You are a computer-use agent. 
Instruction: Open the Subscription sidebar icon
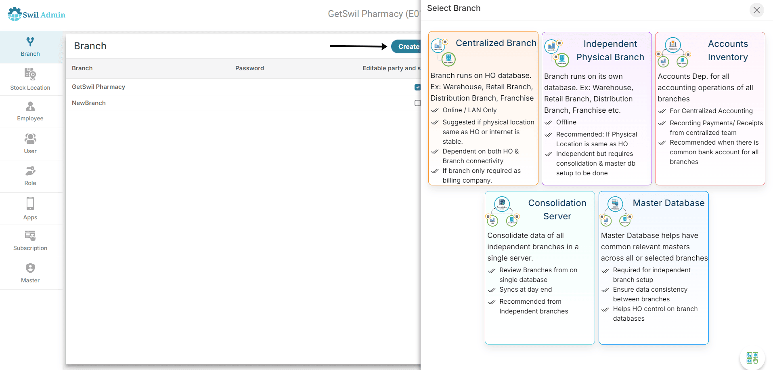tap(30, 235)
